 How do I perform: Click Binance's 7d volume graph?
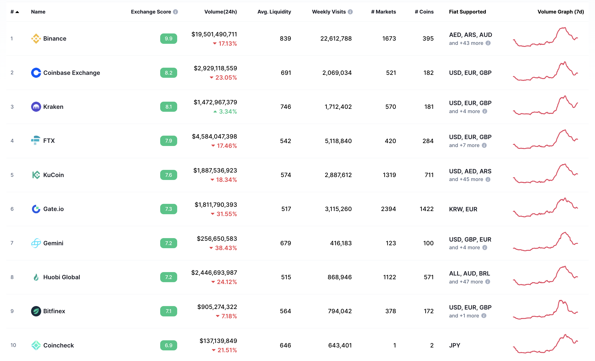tap(545, 37)
